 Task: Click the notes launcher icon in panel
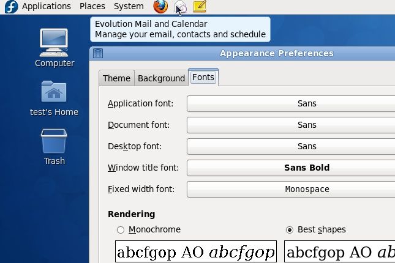[200, 7]
